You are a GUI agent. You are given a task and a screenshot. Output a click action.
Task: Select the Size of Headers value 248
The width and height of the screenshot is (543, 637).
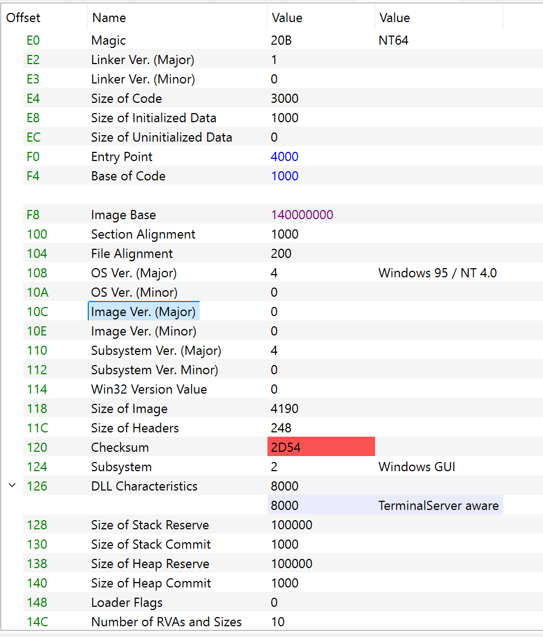click(281, 428)
